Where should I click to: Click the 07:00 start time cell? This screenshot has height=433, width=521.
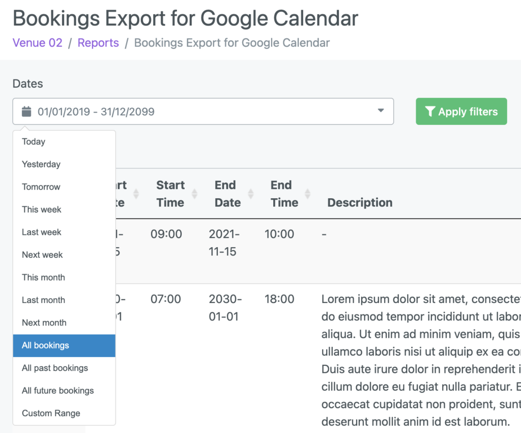pos(166,299)
